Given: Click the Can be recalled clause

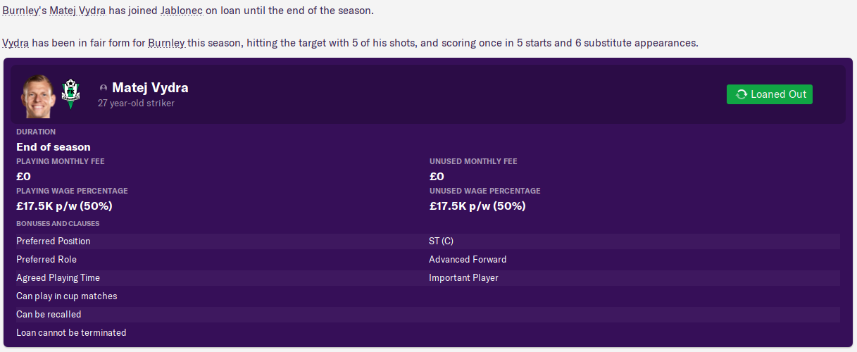Looking at the screenshot, I should coord(49,315).
